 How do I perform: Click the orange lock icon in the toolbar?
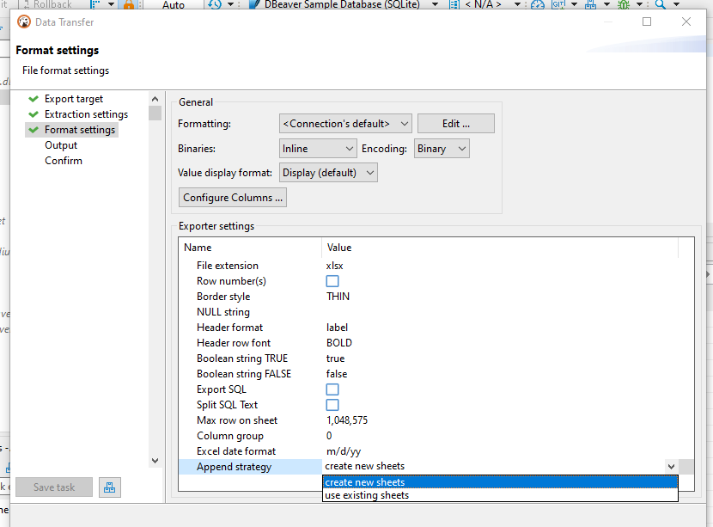pos(128,5)
